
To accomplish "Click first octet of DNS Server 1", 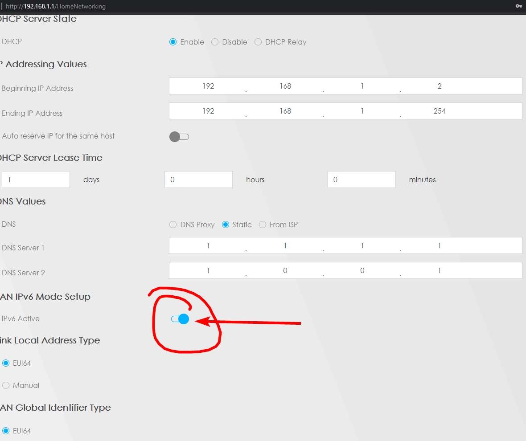I will 208,245.
